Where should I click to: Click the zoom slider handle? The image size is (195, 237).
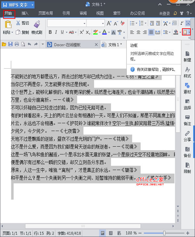[x=164, y=233]
